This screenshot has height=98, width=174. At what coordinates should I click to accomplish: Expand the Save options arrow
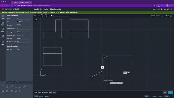point(158,9)
